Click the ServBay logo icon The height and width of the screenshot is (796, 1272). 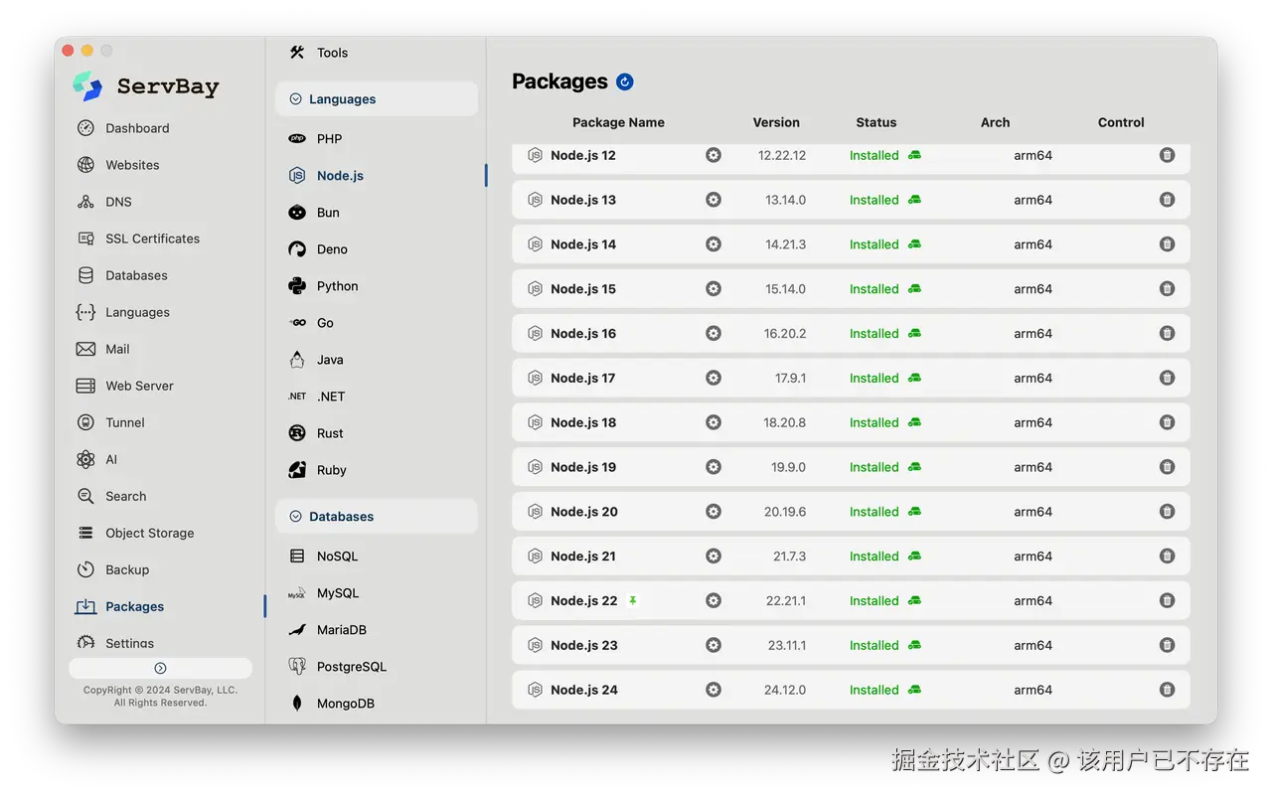(x=87, y=86)
